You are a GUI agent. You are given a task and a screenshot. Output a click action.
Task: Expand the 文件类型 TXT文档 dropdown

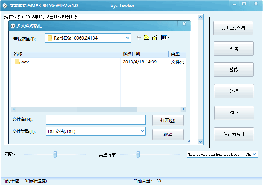pos(142,131)
